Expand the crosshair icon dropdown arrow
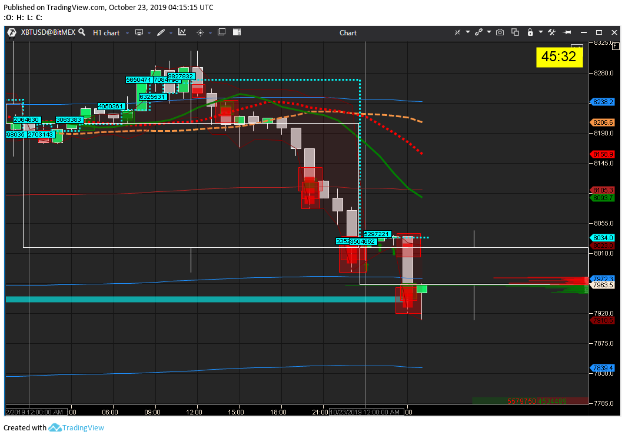This screenshot has height=438, width=625. point(211,33)
